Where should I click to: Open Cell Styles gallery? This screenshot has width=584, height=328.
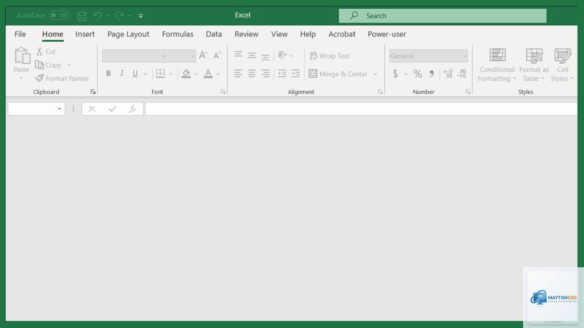[563, 65]
